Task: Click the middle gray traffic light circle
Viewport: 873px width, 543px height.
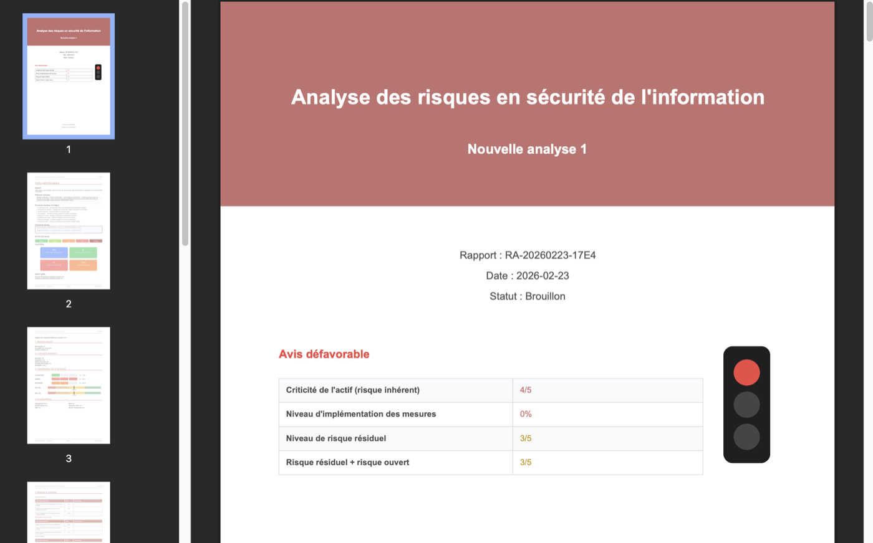Action: click(x=746, y=404)
